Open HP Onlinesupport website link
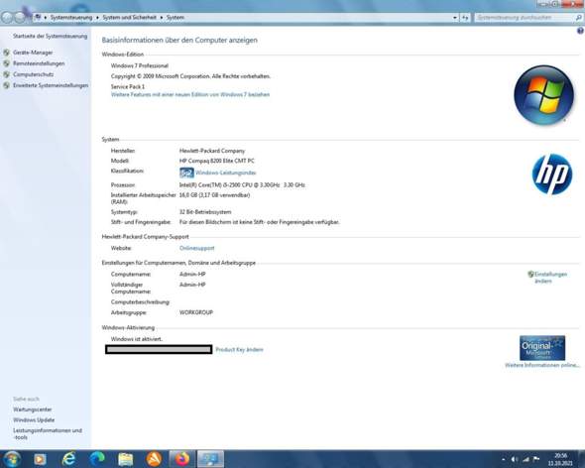Viewport: 585px width, 468px height. (197, 248)
